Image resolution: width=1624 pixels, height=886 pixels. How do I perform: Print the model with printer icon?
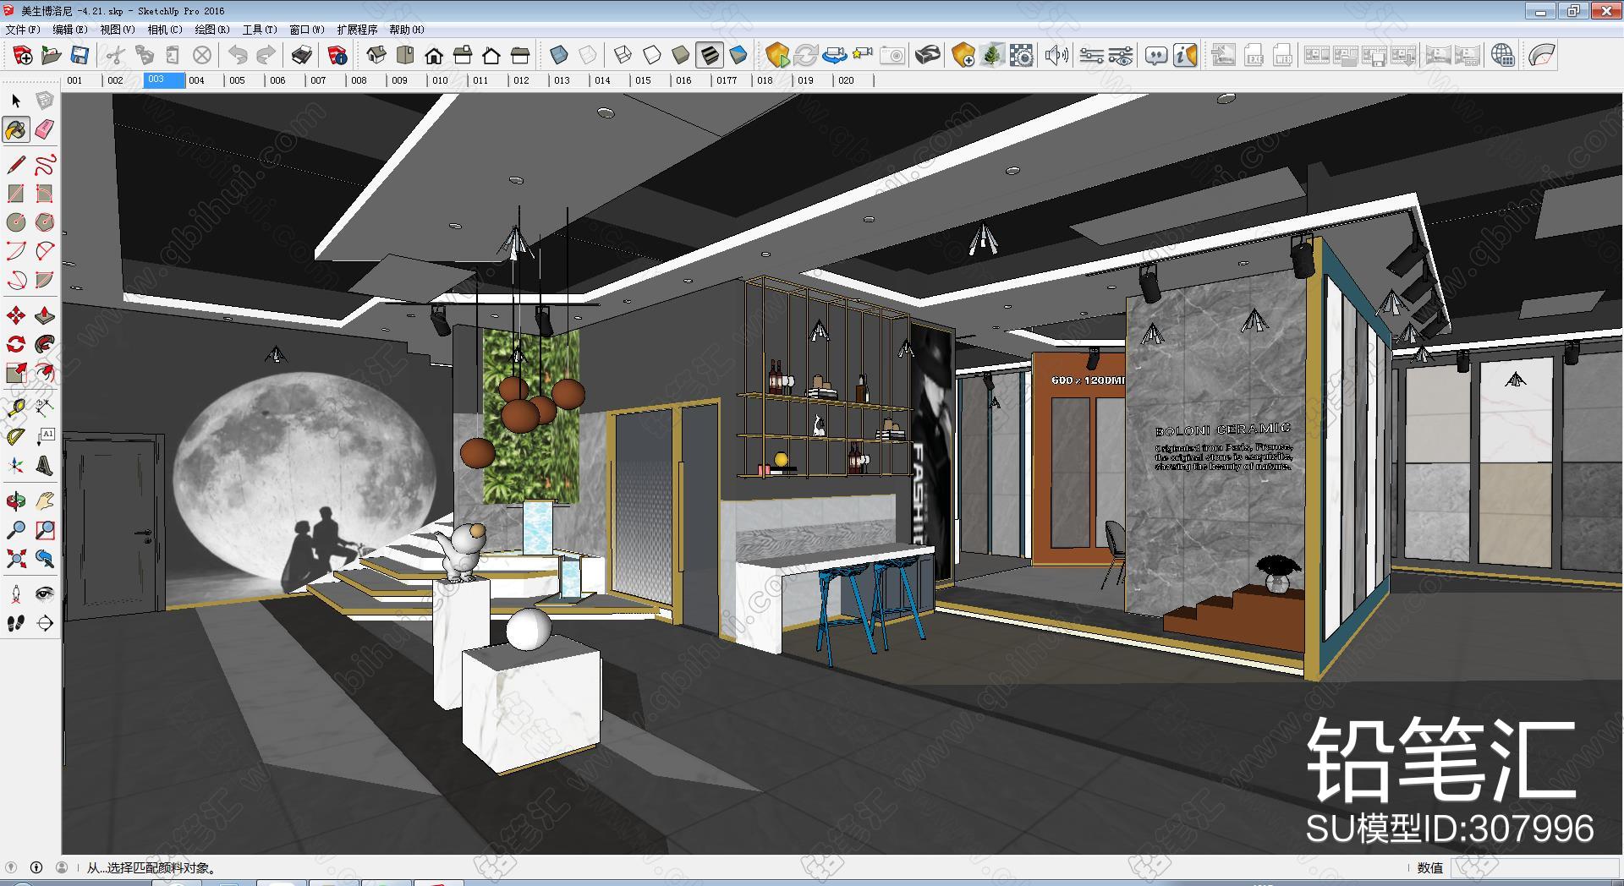pyautogui.click(x=302, y=56)
